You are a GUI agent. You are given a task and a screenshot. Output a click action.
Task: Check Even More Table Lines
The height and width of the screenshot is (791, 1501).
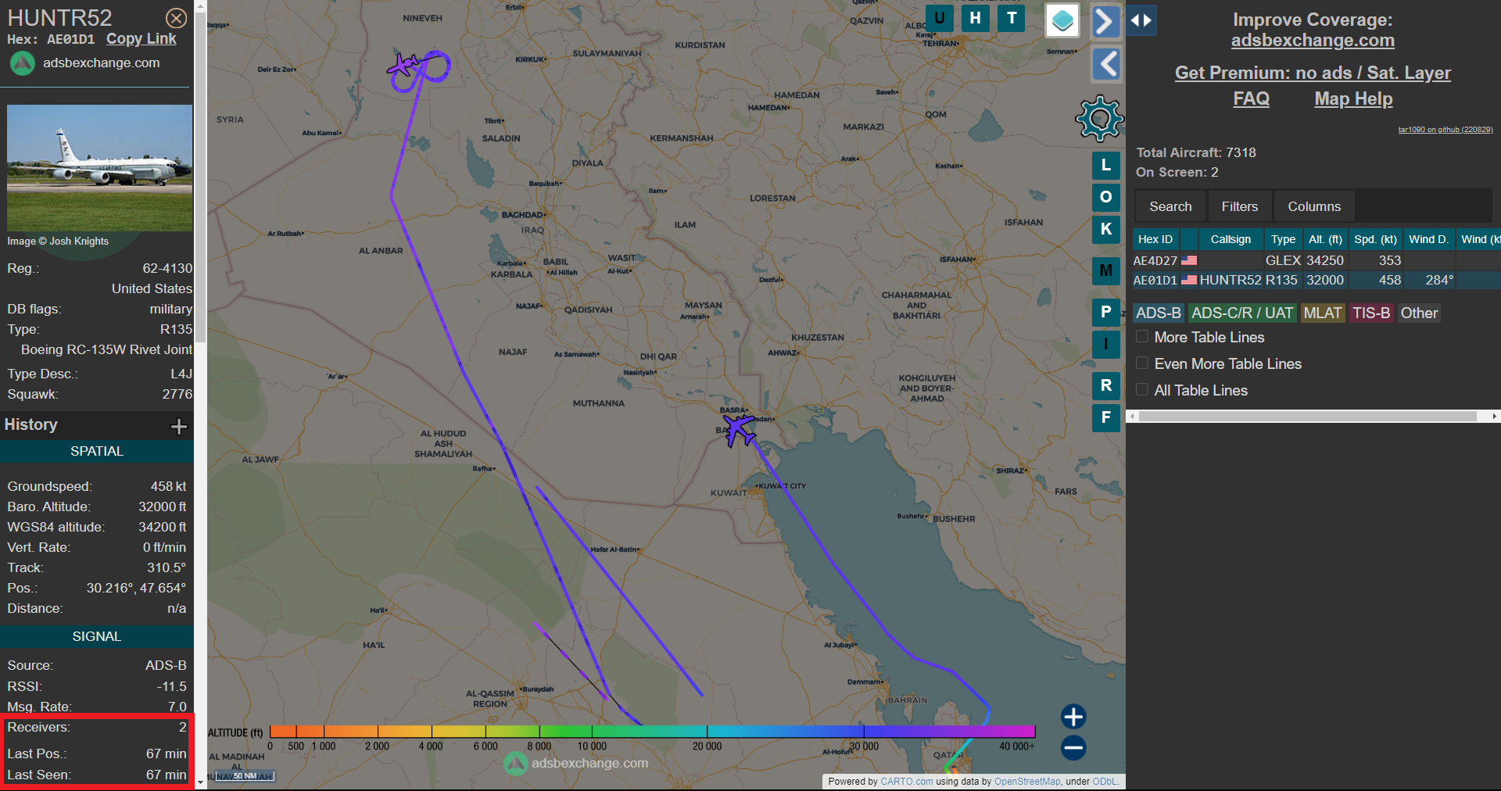click(x=1142, y=363)
